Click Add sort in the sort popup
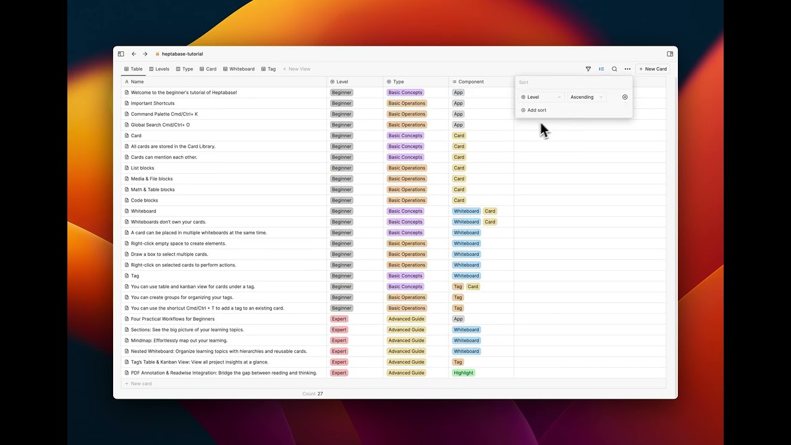 pyautogui.click(x=534, y=110)
